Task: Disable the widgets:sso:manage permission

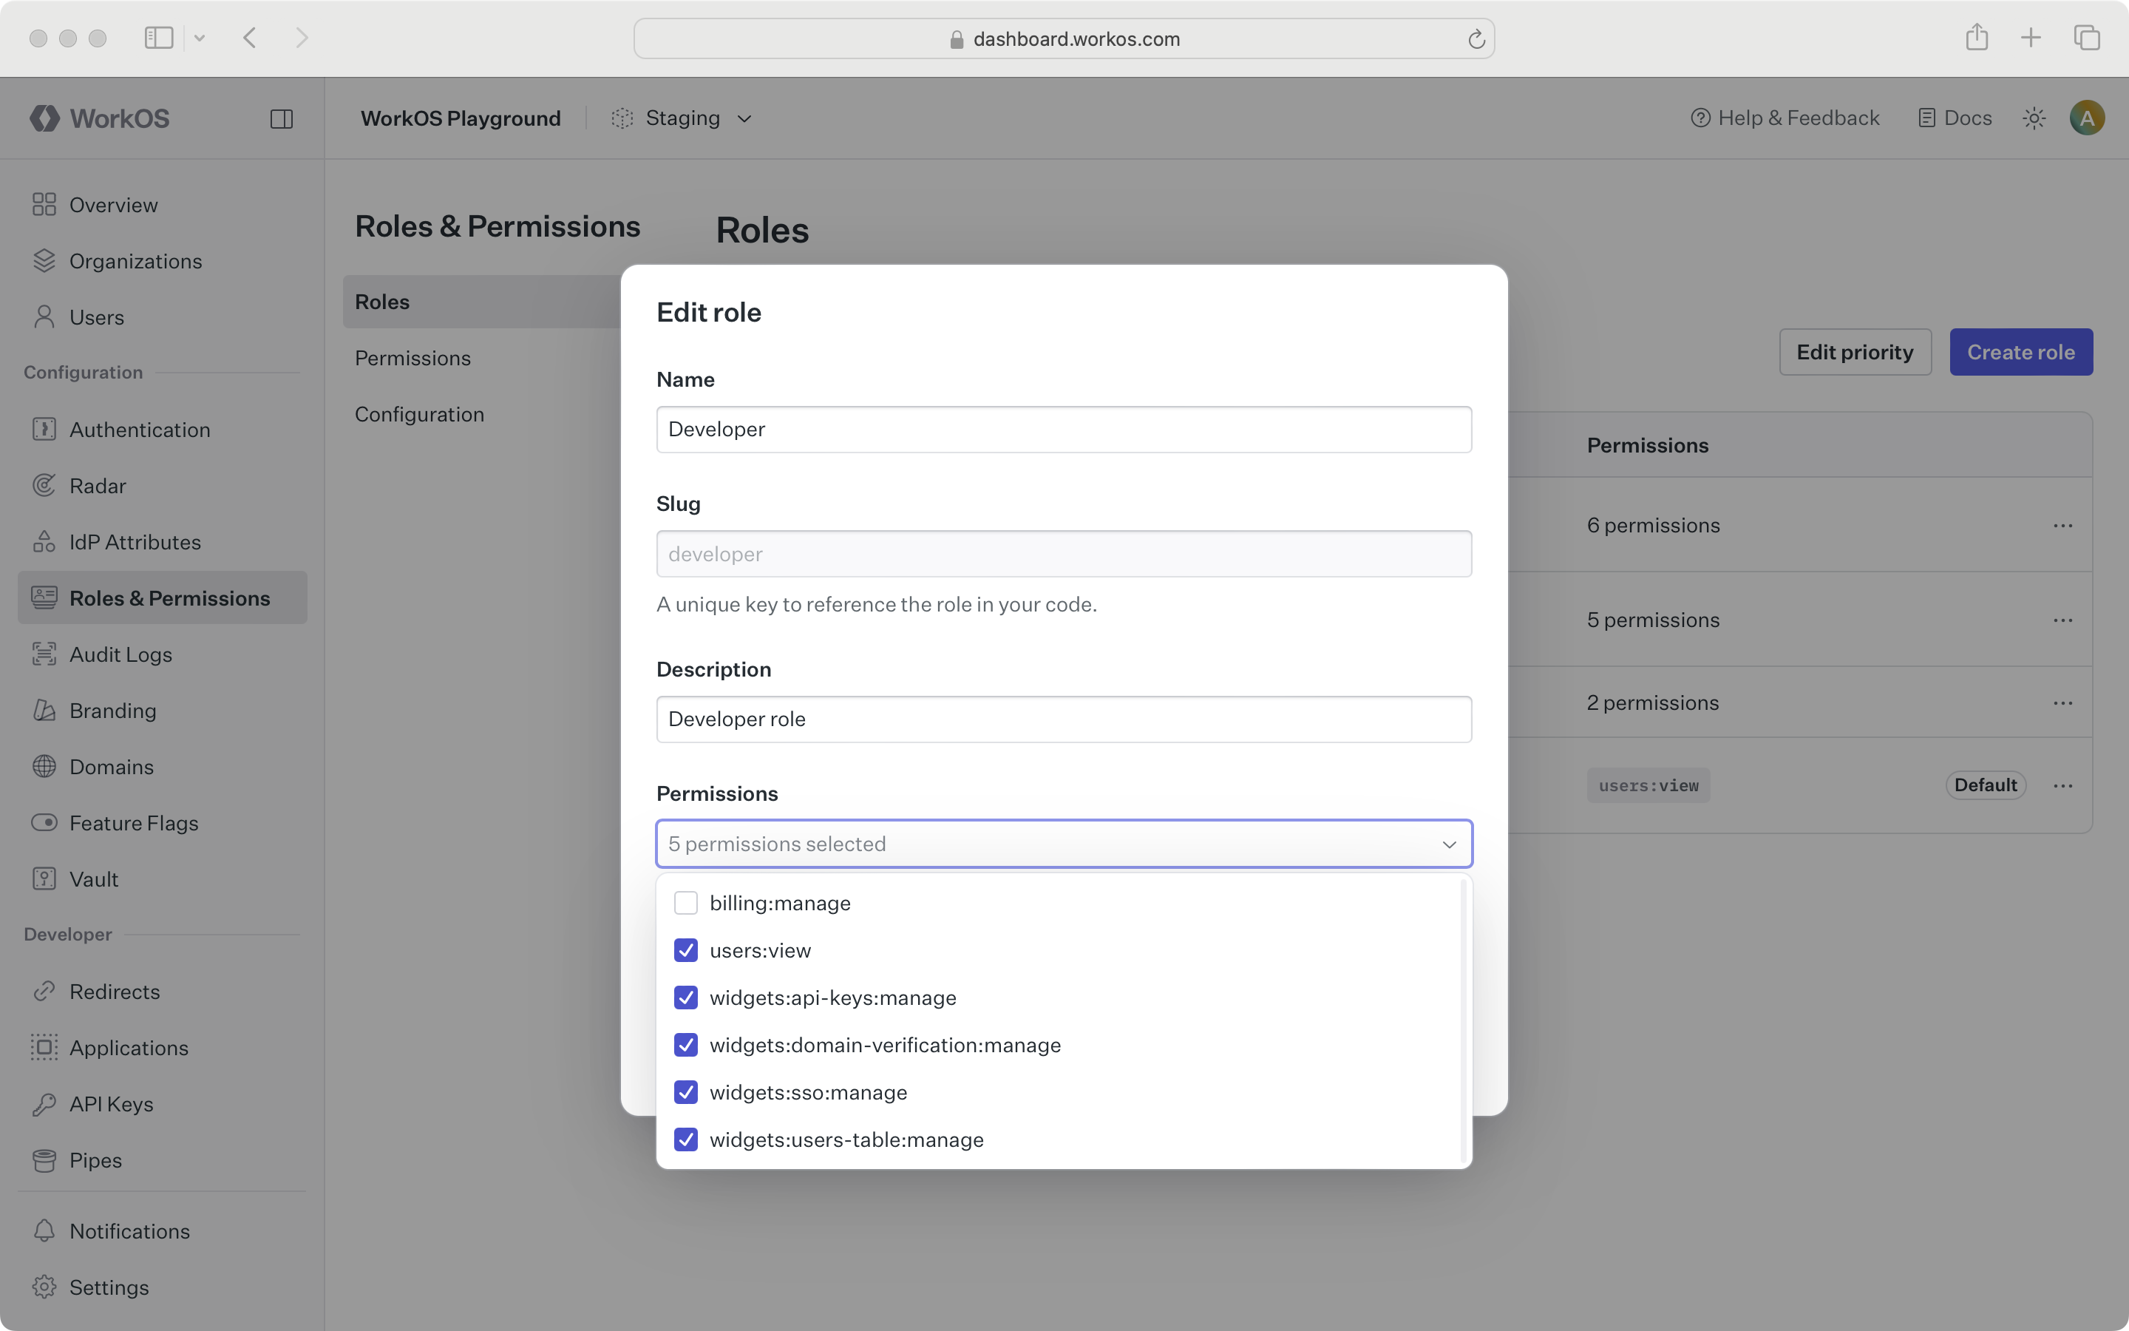Action: point(685,1091)
